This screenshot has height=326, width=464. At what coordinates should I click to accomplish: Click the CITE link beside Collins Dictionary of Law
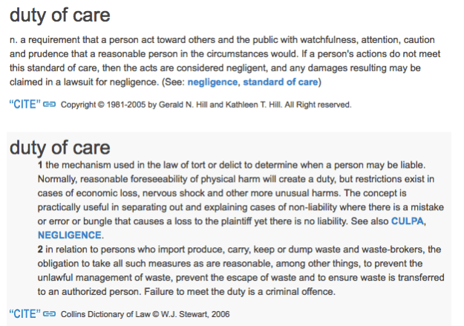pyautogui.click(x=24, y=313)
